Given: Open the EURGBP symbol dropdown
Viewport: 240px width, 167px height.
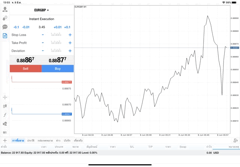Looking at the screenshot, I should coord(42,10).
